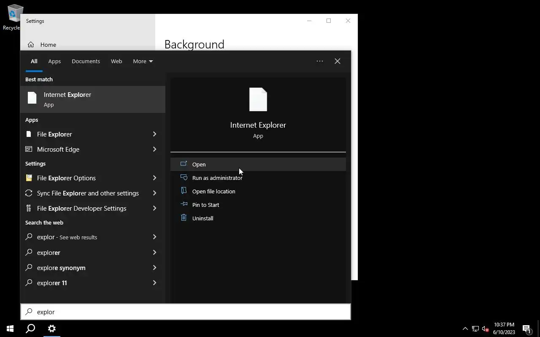Choose Open file location
The width and height of the screenshot is (540, 337).
pos(258,191)
